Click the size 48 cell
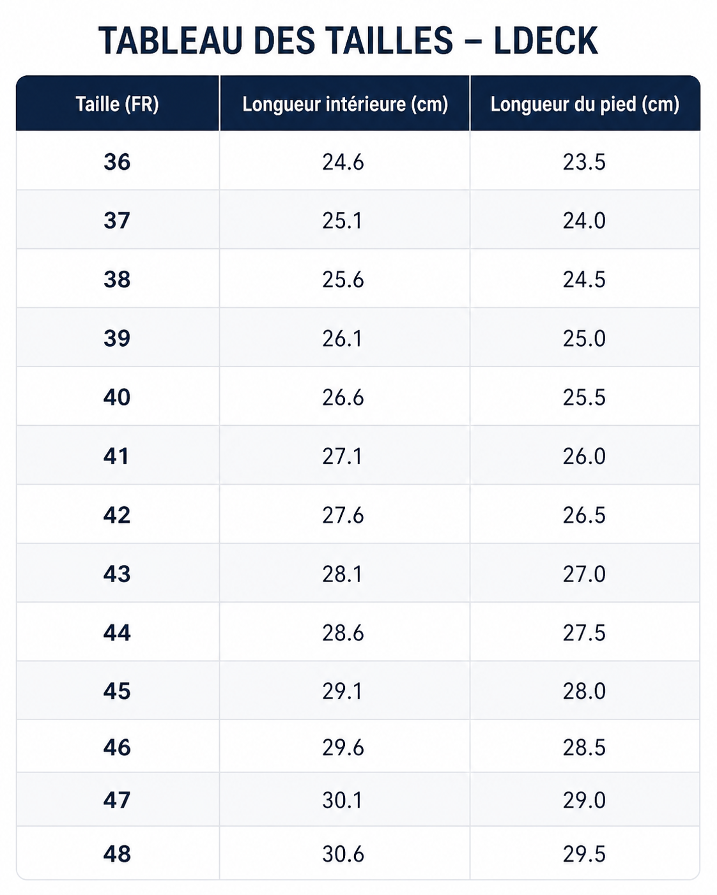This screenshot has width=717, height=895. 117,854
